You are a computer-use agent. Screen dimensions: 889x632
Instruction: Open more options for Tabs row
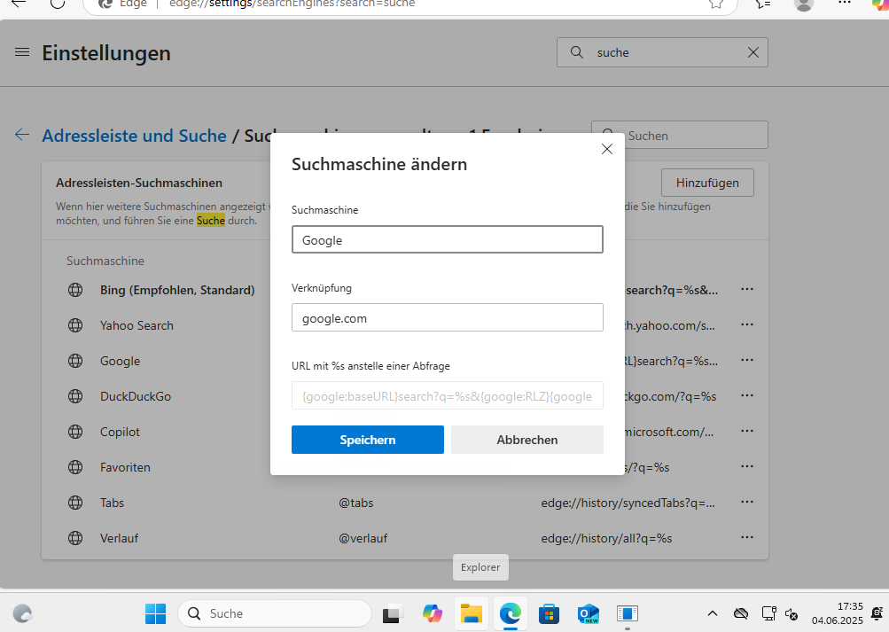pyautogui.click(x=747, y=502)
